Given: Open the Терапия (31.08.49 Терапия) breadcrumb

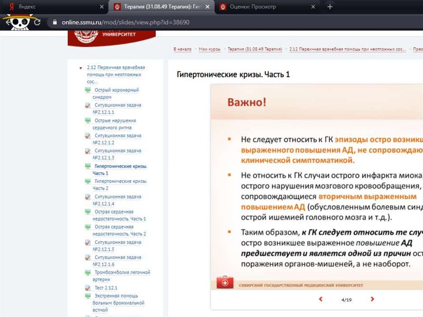Looking at the screenshot, I should pyautogui.click(x=254, y=49).
